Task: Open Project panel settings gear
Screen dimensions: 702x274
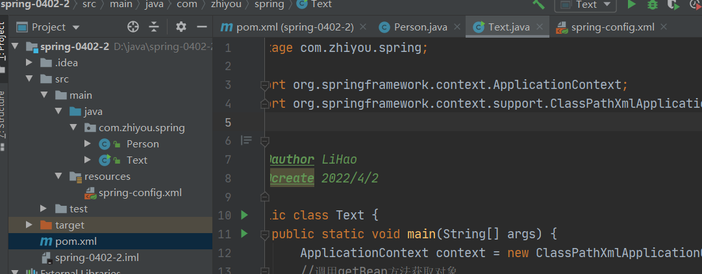Action: pos(181,27)
